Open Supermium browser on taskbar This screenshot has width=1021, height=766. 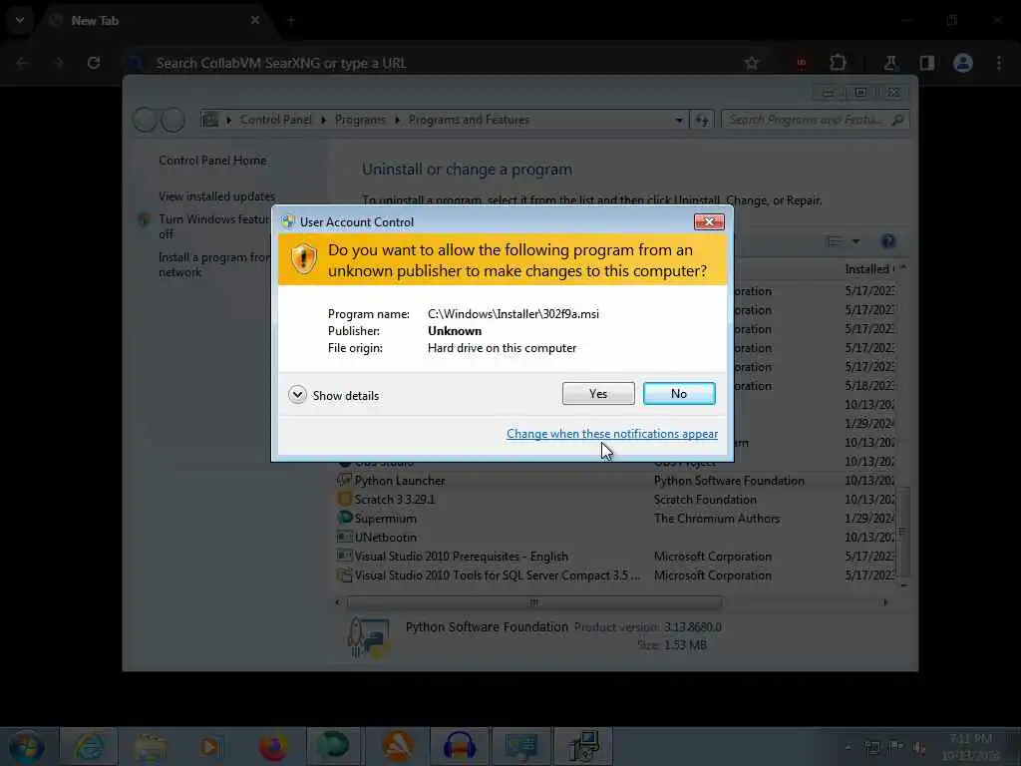333,746
